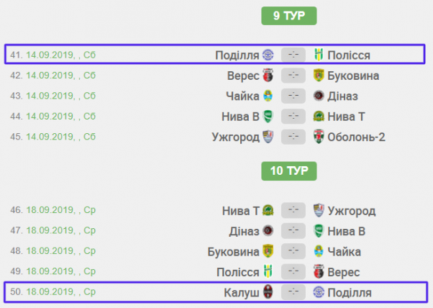Click Polissya crest in match 41
This screenshot has height=308, width=433.
[319, 55]
